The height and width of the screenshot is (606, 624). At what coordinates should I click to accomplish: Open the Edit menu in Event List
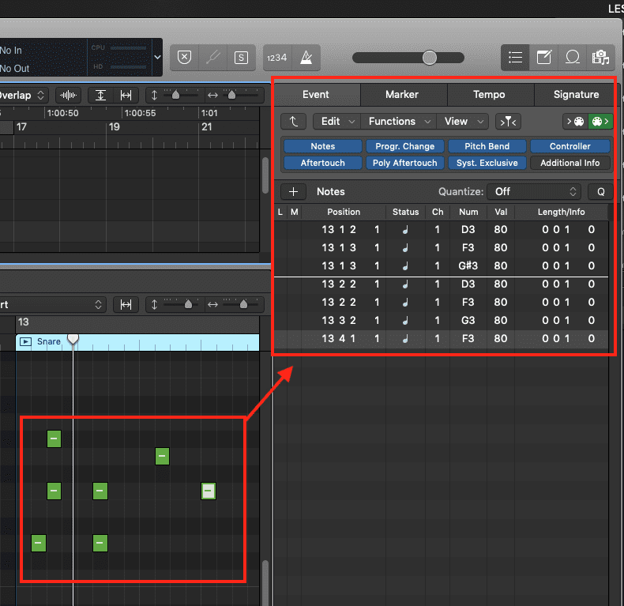coord(338,122)
